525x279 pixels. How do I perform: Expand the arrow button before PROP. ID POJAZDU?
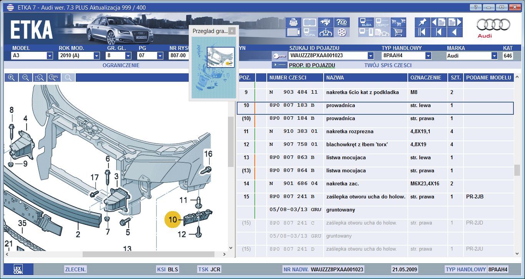(279, 65)
